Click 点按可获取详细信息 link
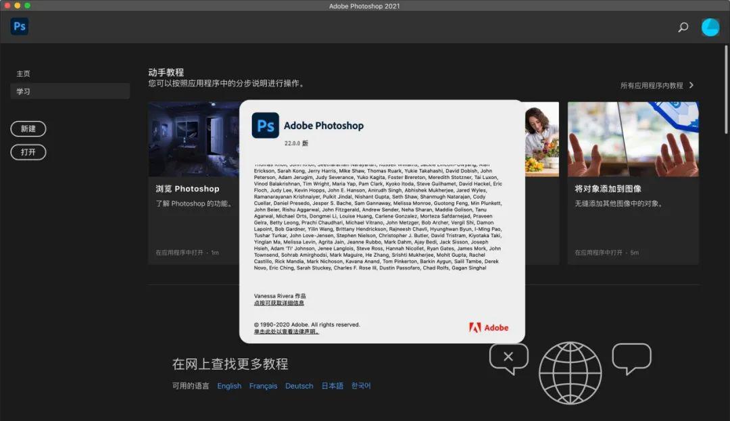 pyautogui.click(x=279, y=303)
